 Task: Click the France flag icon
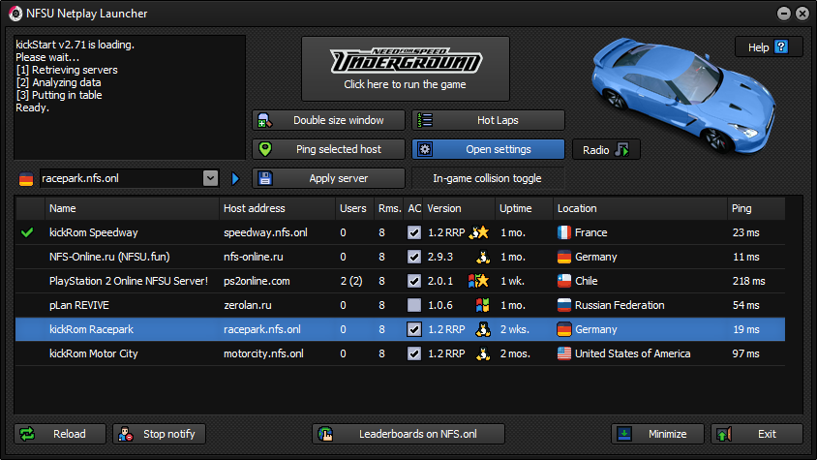coord(564,232)
